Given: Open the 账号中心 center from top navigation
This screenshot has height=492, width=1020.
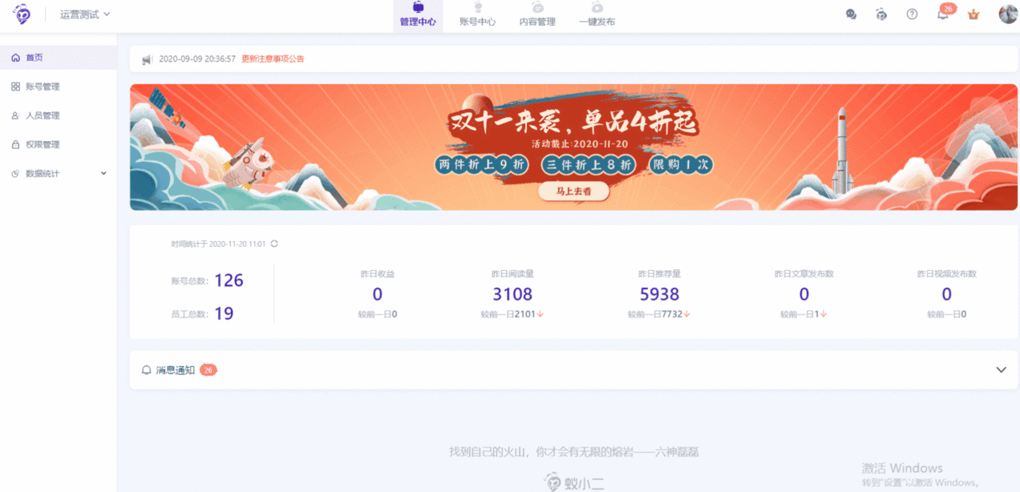Looking at the screenshot, I should coord(477,14).
